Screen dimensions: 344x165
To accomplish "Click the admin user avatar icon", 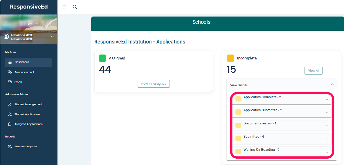I will [x=6, y=37].
